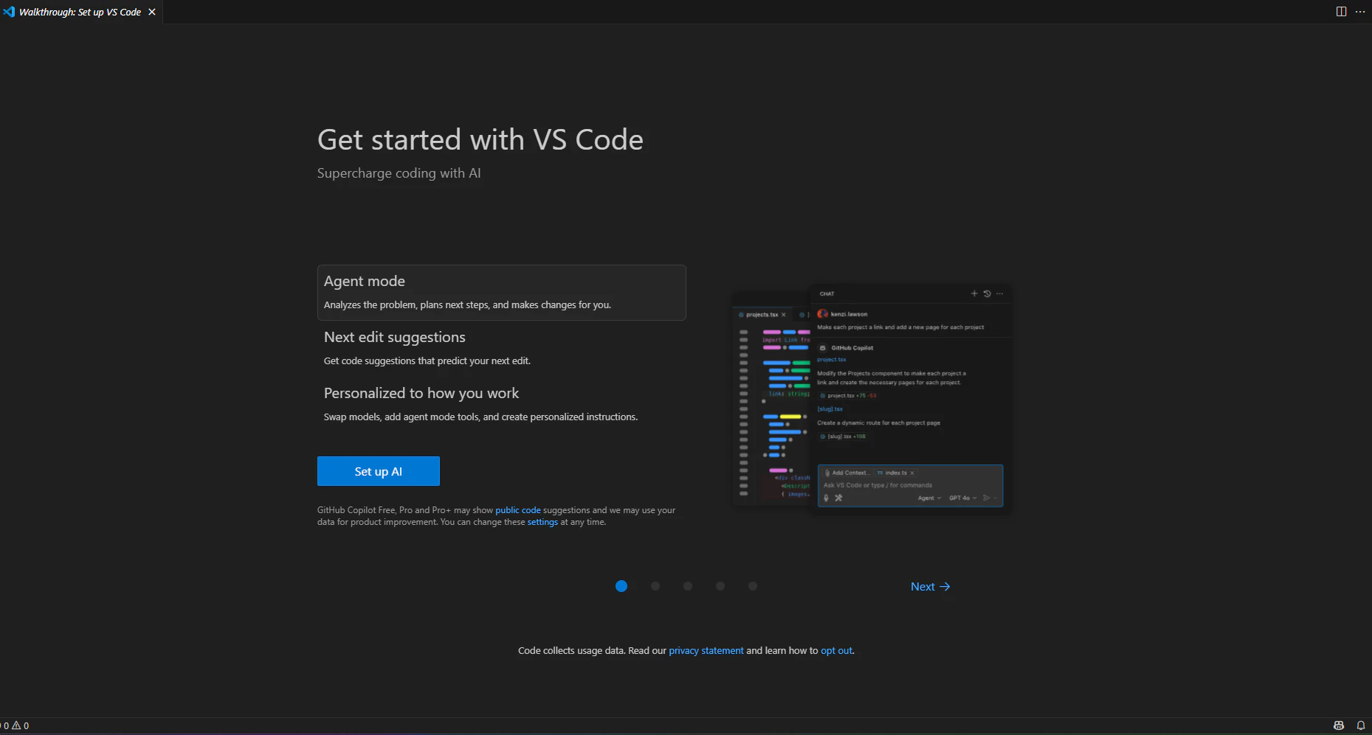The width and height of the screenshot is (1372, 735).
Task: Go to the fourth walkthrough page dot
Action: coord(720,586)
